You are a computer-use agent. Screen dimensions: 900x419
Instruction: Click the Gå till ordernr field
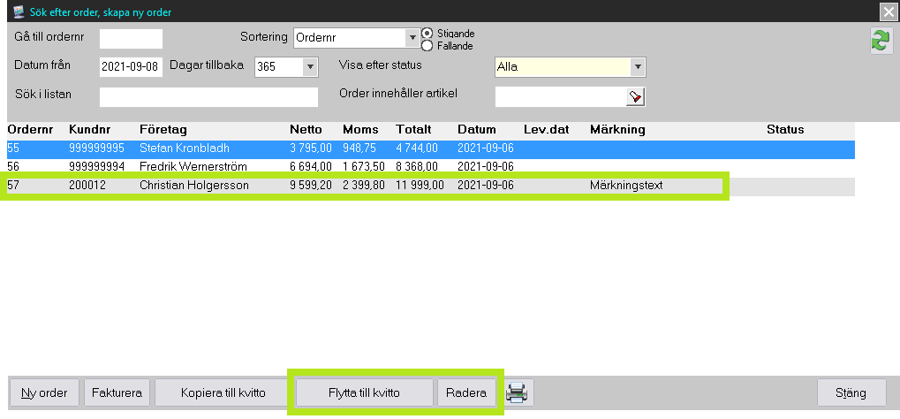click(x=131, y=38)
